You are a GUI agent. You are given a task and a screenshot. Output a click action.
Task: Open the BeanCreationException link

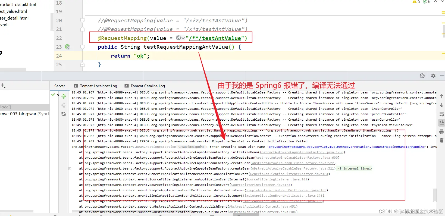[x=156, y=147]
